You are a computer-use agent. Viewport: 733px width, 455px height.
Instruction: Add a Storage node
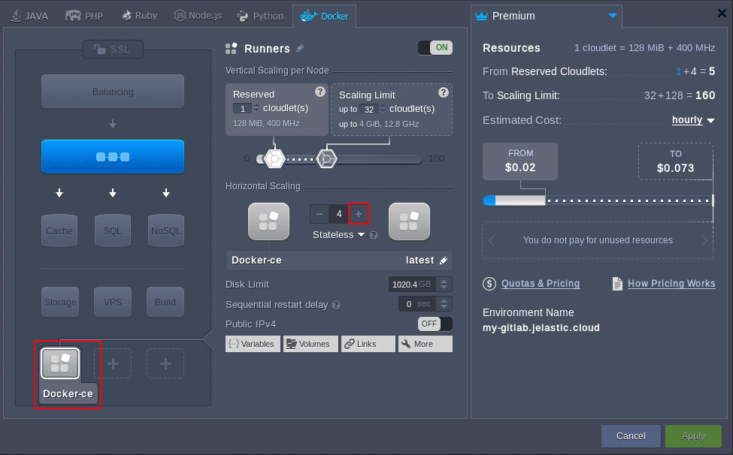pos(60,302)
